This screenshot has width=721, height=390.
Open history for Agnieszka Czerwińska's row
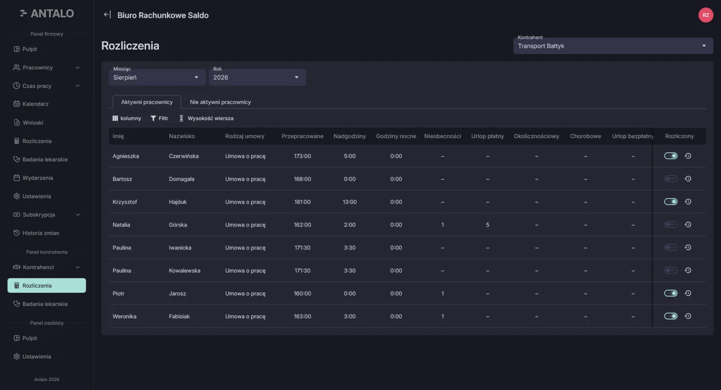pyautogui.click(x=688, y=156)
